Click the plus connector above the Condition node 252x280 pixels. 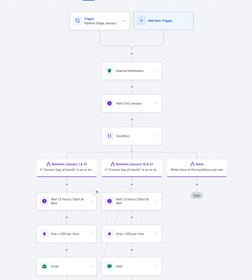(x=132, y=119)
